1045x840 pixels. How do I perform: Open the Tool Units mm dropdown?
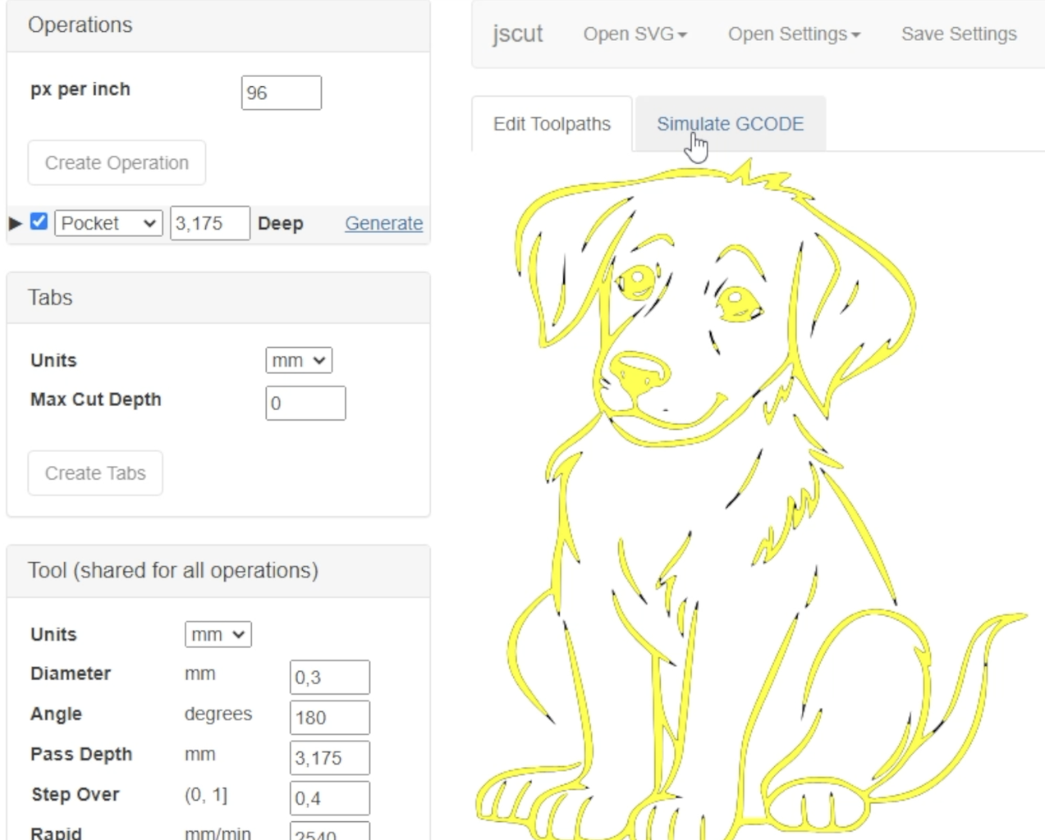[x=218, y=634]
